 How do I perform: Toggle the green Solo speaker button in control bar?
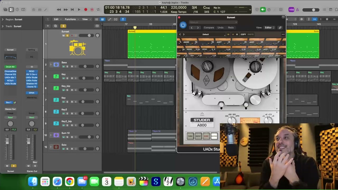pos(263,9)
